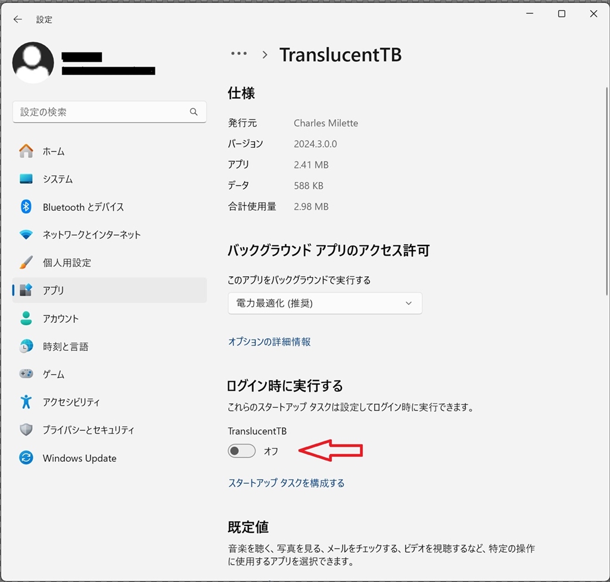Click the privacy shield icon
The image size is (610, 582).
click(x=26, y=430)
